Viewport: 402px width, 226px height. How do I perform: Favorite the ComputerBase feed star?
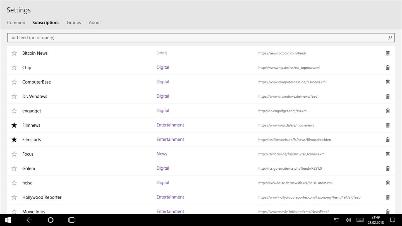(x=14, y=82)
